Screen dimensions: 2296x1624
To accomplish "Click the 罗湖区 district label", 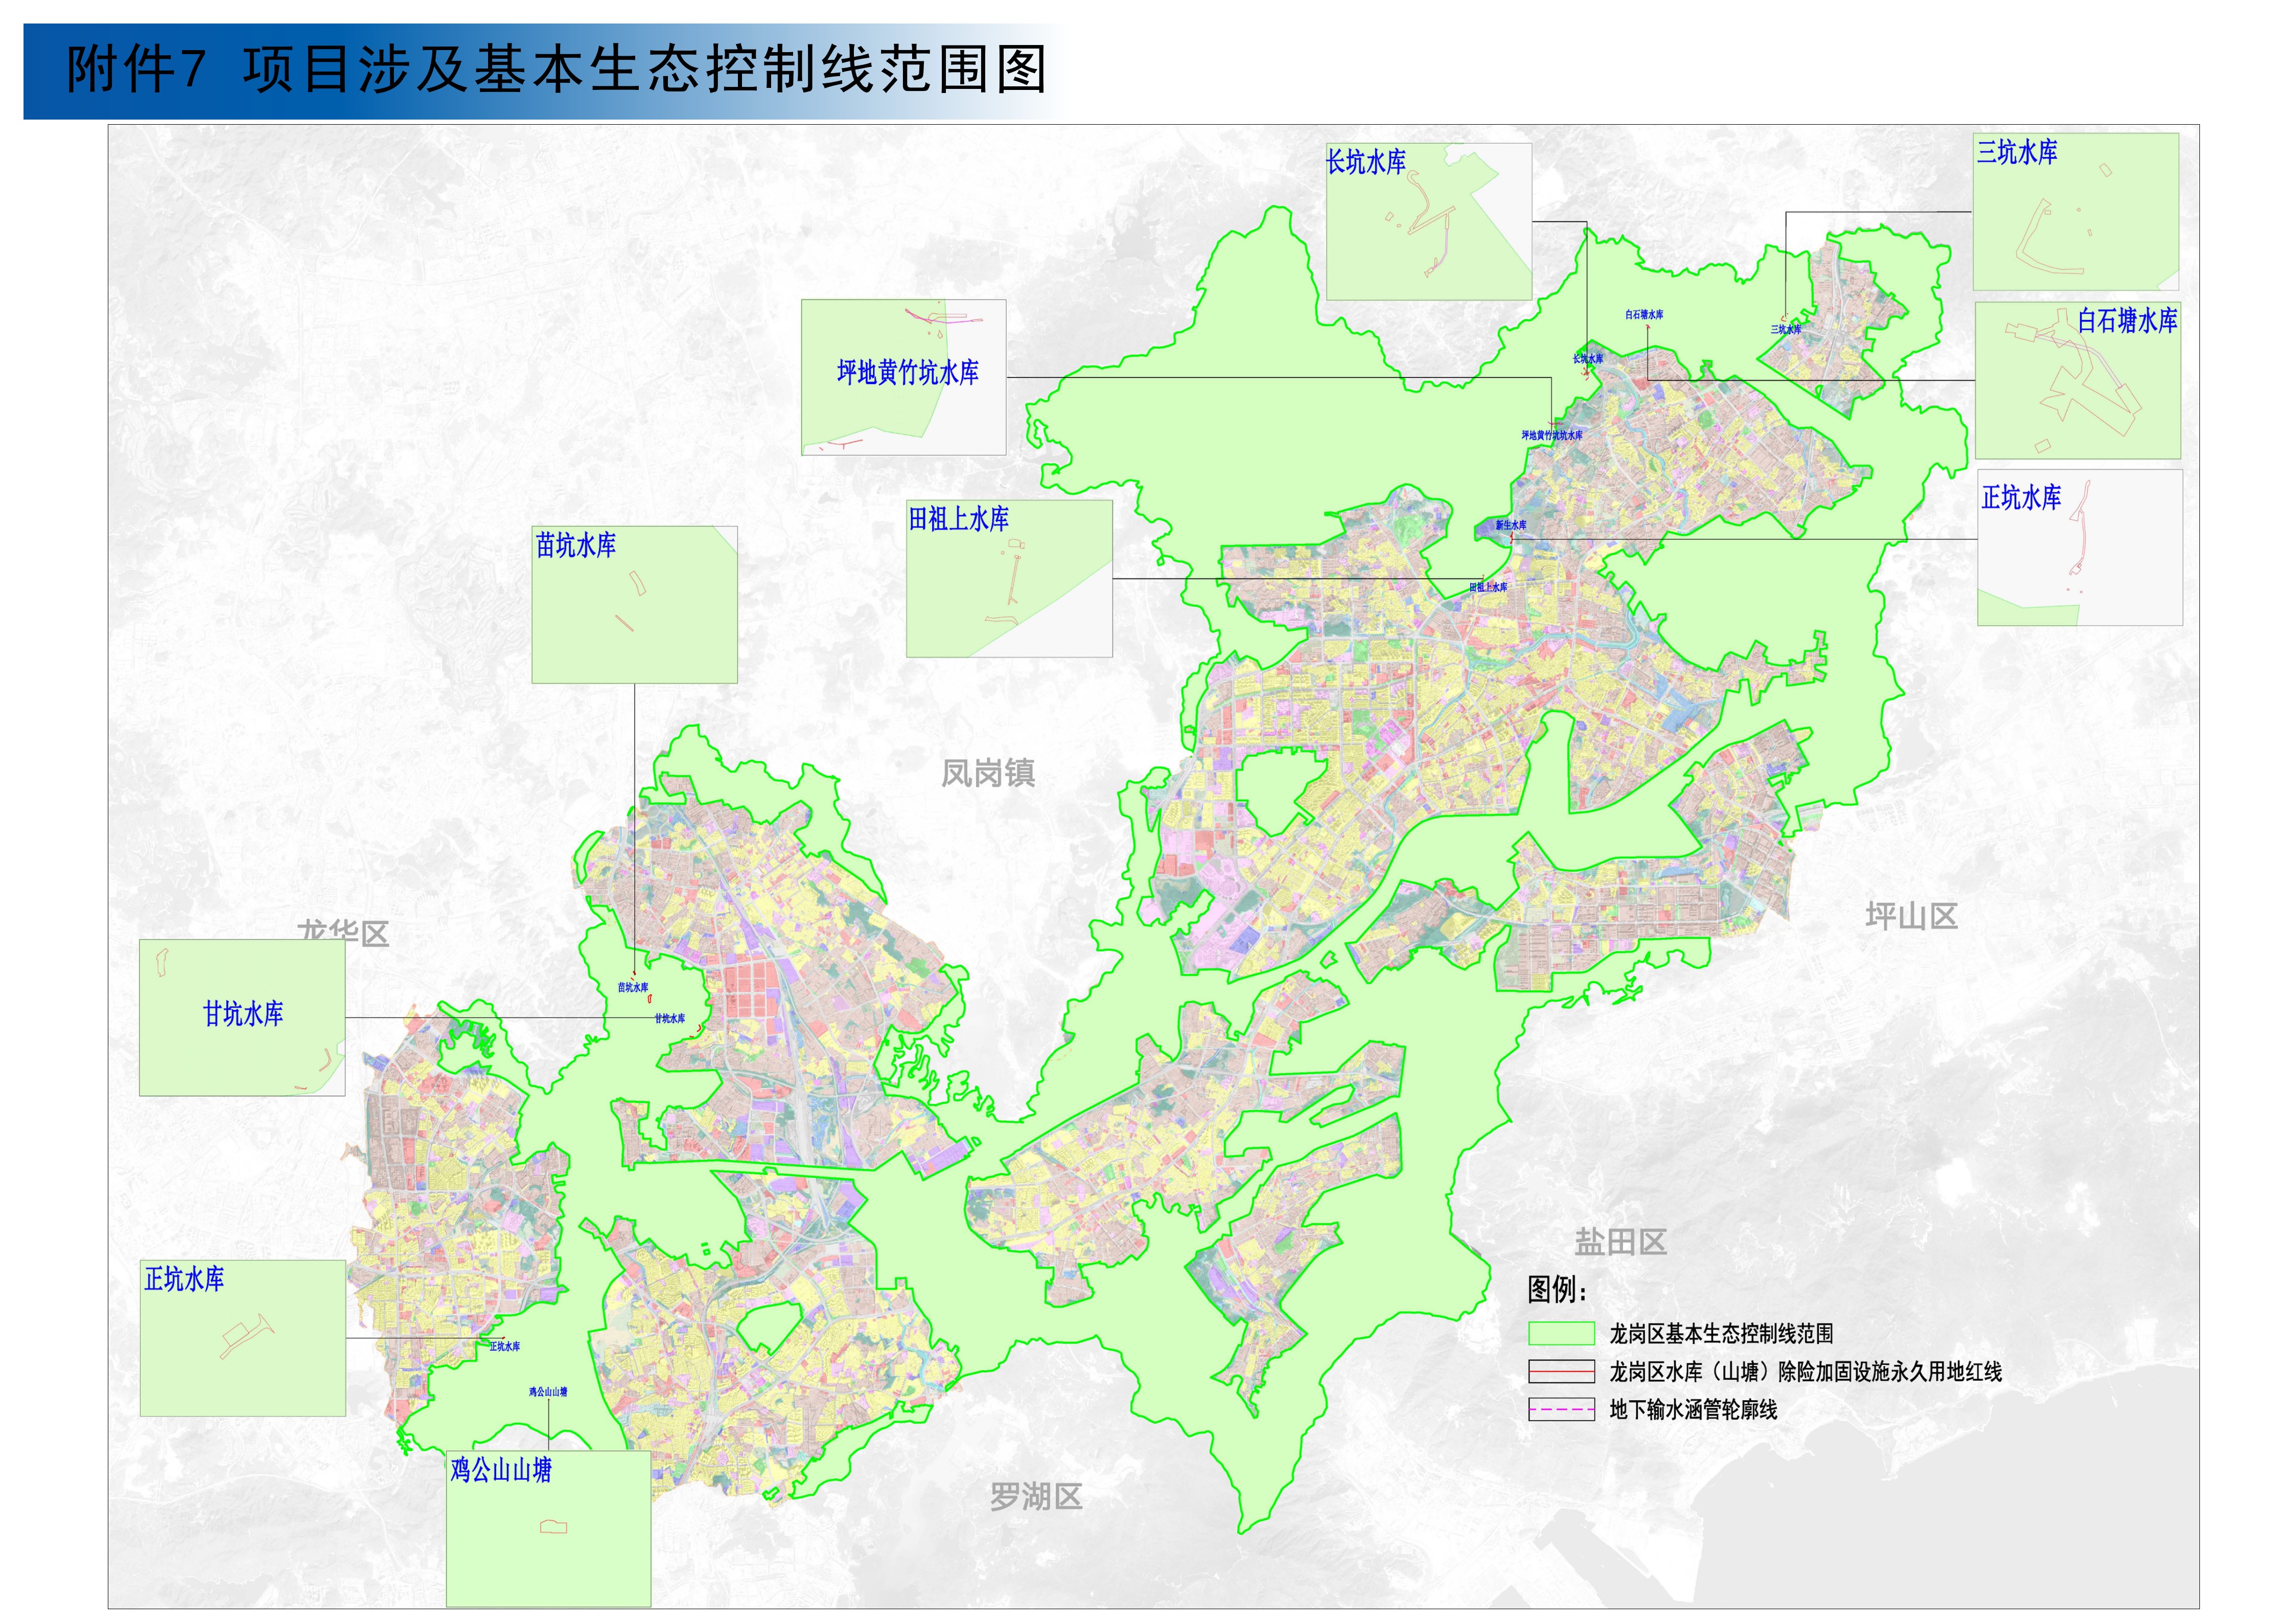I will 1036,1497.
